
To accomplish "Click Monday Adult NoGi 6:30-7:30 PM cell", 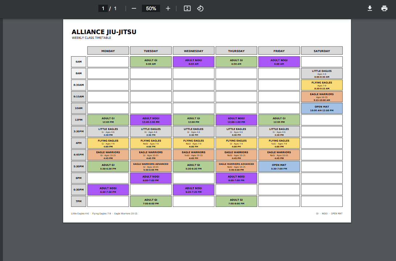I will coord(108,190).
